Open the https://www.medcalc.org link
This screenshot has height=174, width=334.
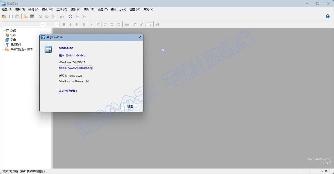click(x=76, y=68)
